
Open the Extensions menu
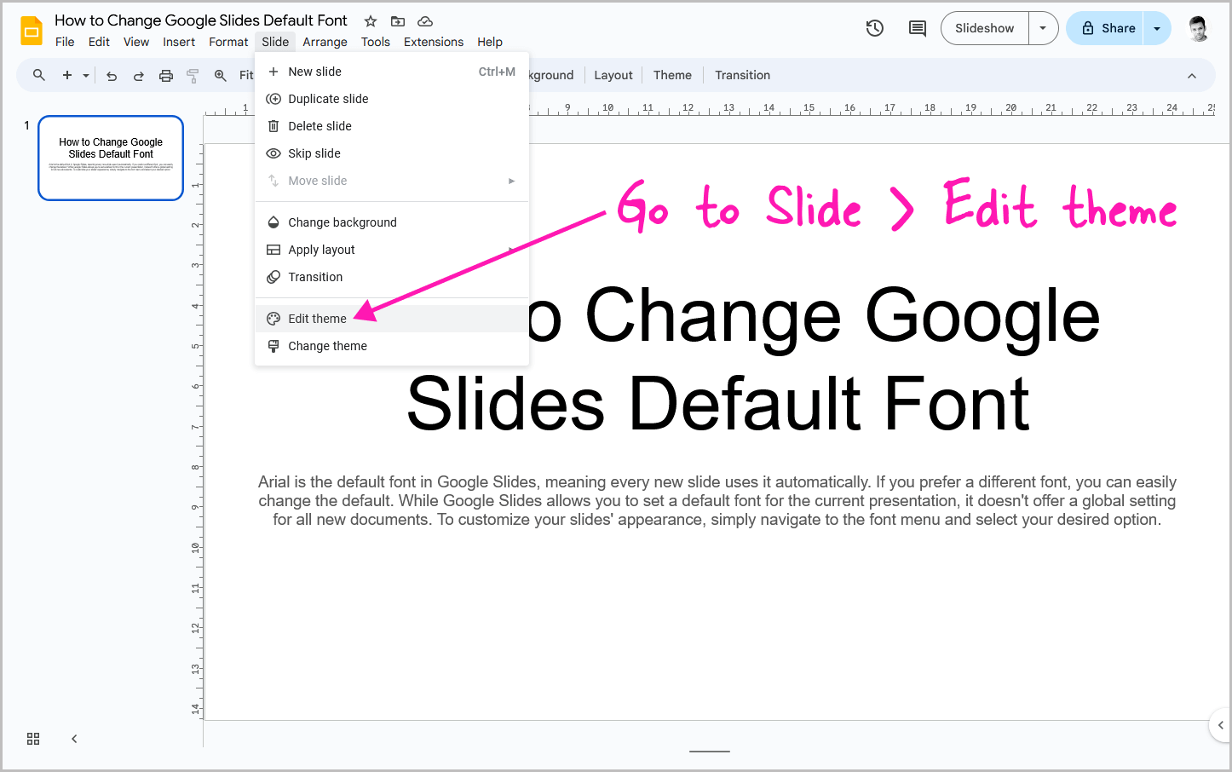click(434, 42)
